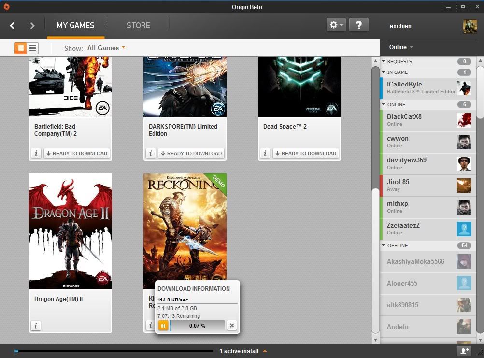Viewport: 484px width, 358px height.
Task: Open the Battlefield: Bad Company 2 cover
Action: coord(71,86)
